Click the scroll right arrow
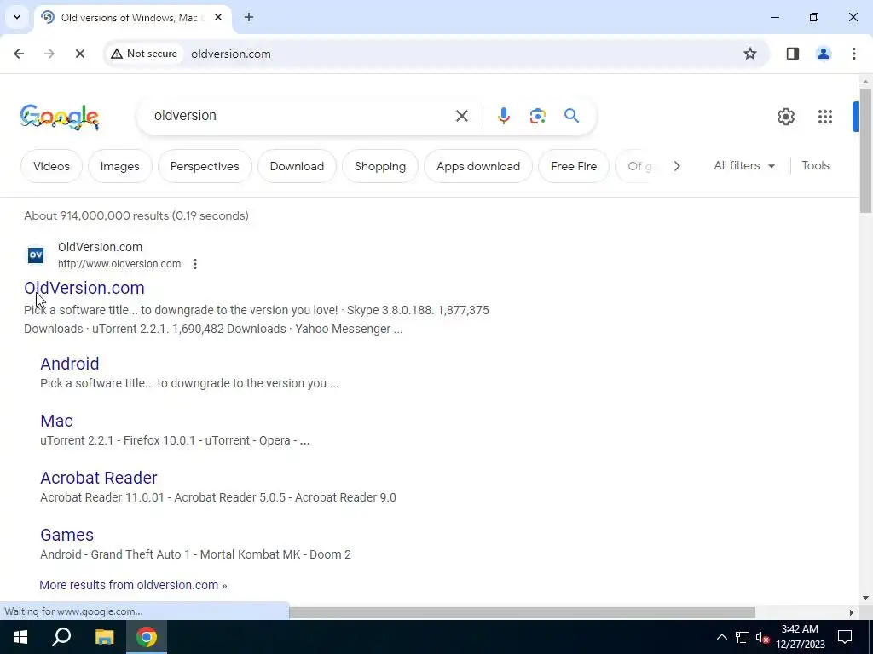The width and height of the screenshot is (873, 654). (x=851, y=612)
